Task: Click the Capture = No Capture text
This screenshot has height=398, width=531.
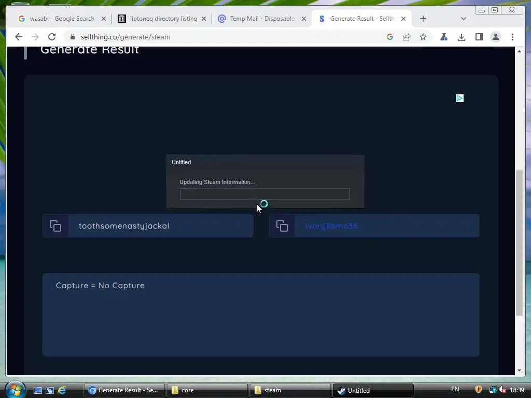Action: 100,286
